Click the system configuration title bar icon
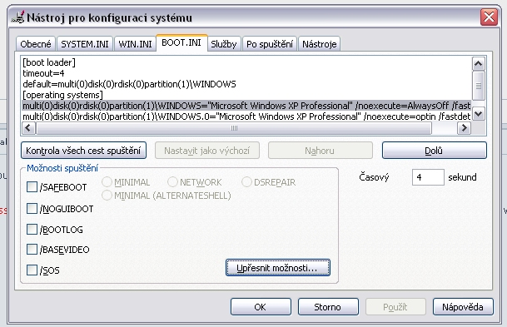Image resolution: width=507 pixels, height=327 pixels. [x=17, y=17]
